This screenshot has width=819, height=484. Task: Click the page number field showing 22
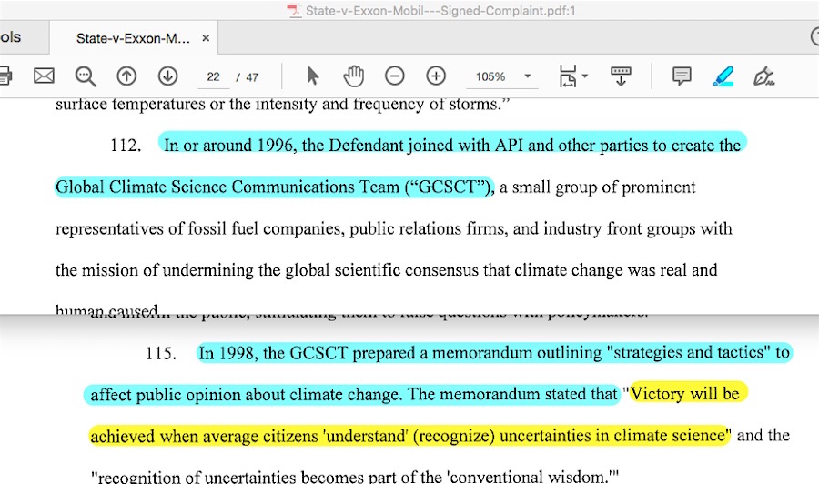click(214, 76)
